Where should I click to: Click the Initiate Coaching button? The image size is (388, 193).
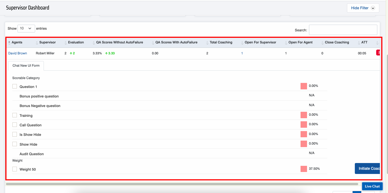point(368,168)
